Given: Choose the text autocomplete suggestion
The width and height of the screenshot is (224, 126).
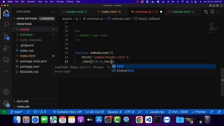Looking at the screenshot, I should click(163, 66).
